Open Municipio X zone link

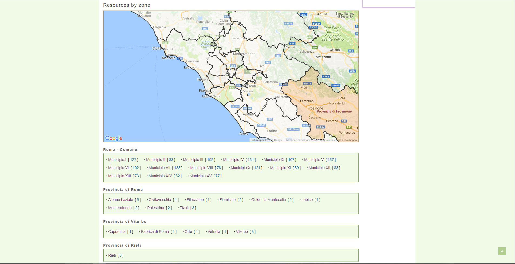(x=240, y=168)
